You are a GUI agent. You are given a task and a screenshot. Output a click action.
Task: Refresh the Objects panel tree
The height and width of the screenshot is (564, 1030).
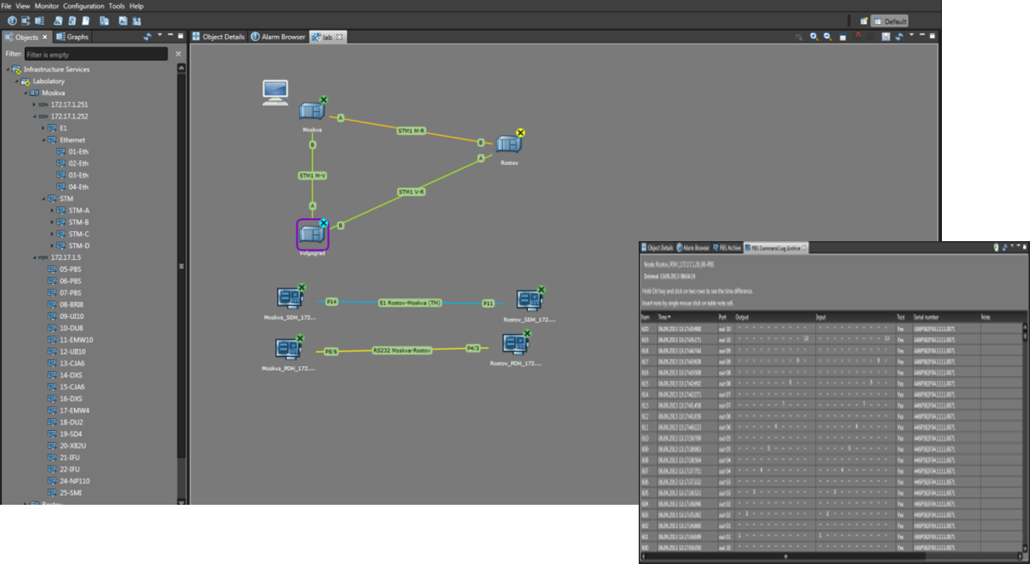(x=147, y=37)
